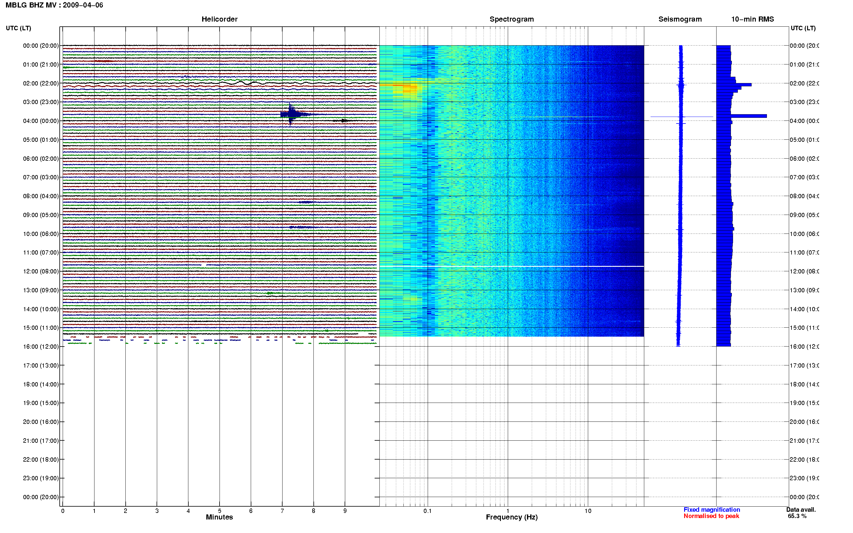Click the 'UTC (LT)' label beside the 10-min RMS panel
The height and width of the screenshot is (533, 853).
tap(803, 28)
